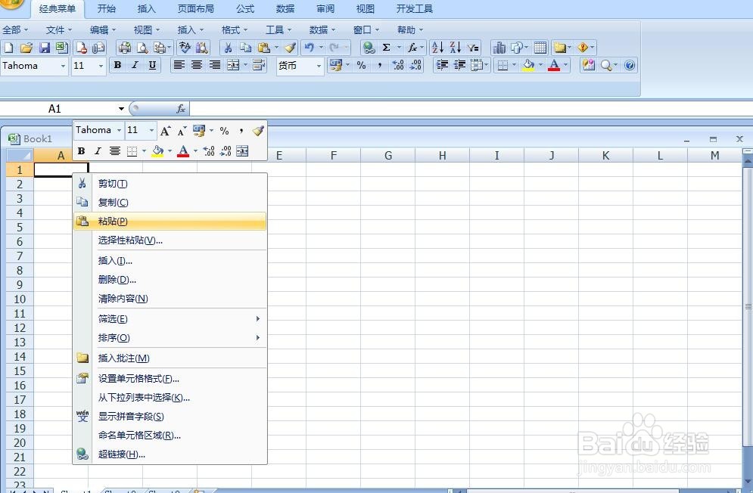Click inside the formula bar input
Viewport: 753px width, 493px height.
tap(471, 109)
